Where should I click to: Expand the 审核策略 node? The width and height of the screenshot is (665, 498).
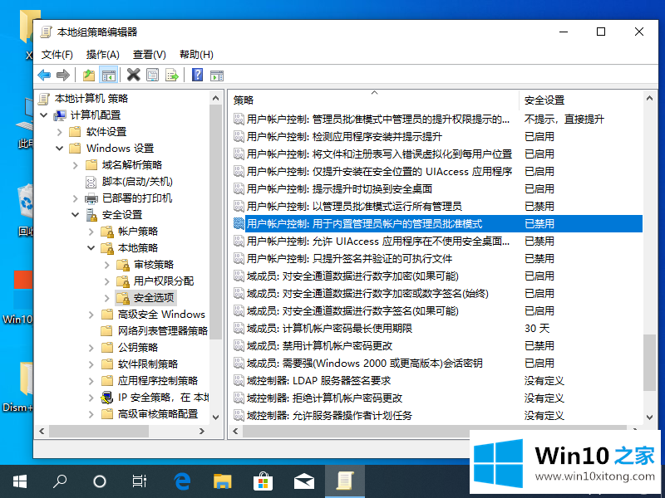107,265
